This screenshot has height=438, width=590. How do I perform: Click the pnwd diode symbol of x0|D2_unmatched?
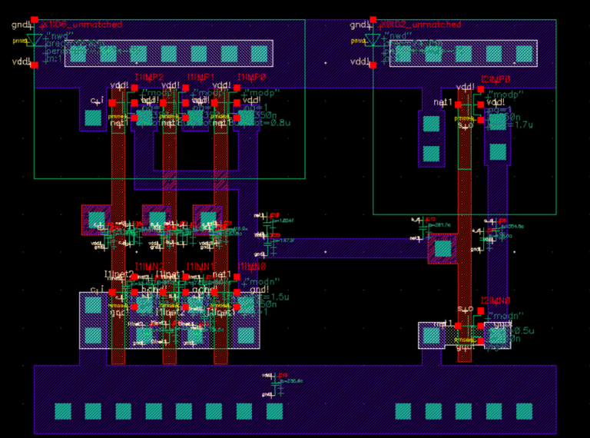pyautogui.click(x=373, y=40)
